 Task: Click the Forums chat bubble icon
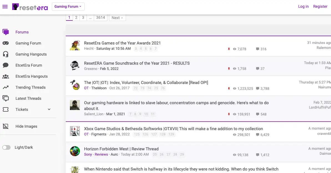[x=6, y=32]
